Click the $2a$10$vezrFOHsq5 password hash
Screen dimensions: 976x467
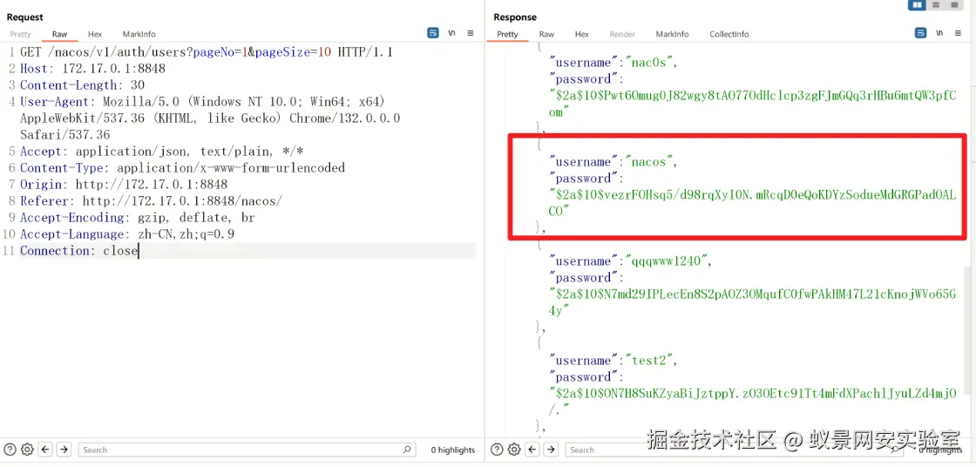[752, 203]
